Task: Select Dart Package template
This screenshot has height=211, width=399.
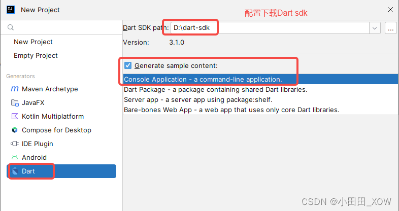Action: (x=260, y=89)
